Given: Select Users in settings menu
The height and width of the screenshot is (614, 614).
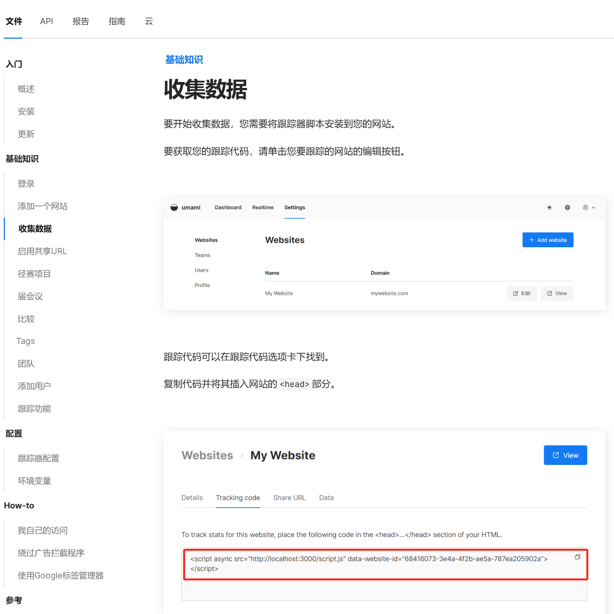Looking at the screenshot, I should point(201,270).
